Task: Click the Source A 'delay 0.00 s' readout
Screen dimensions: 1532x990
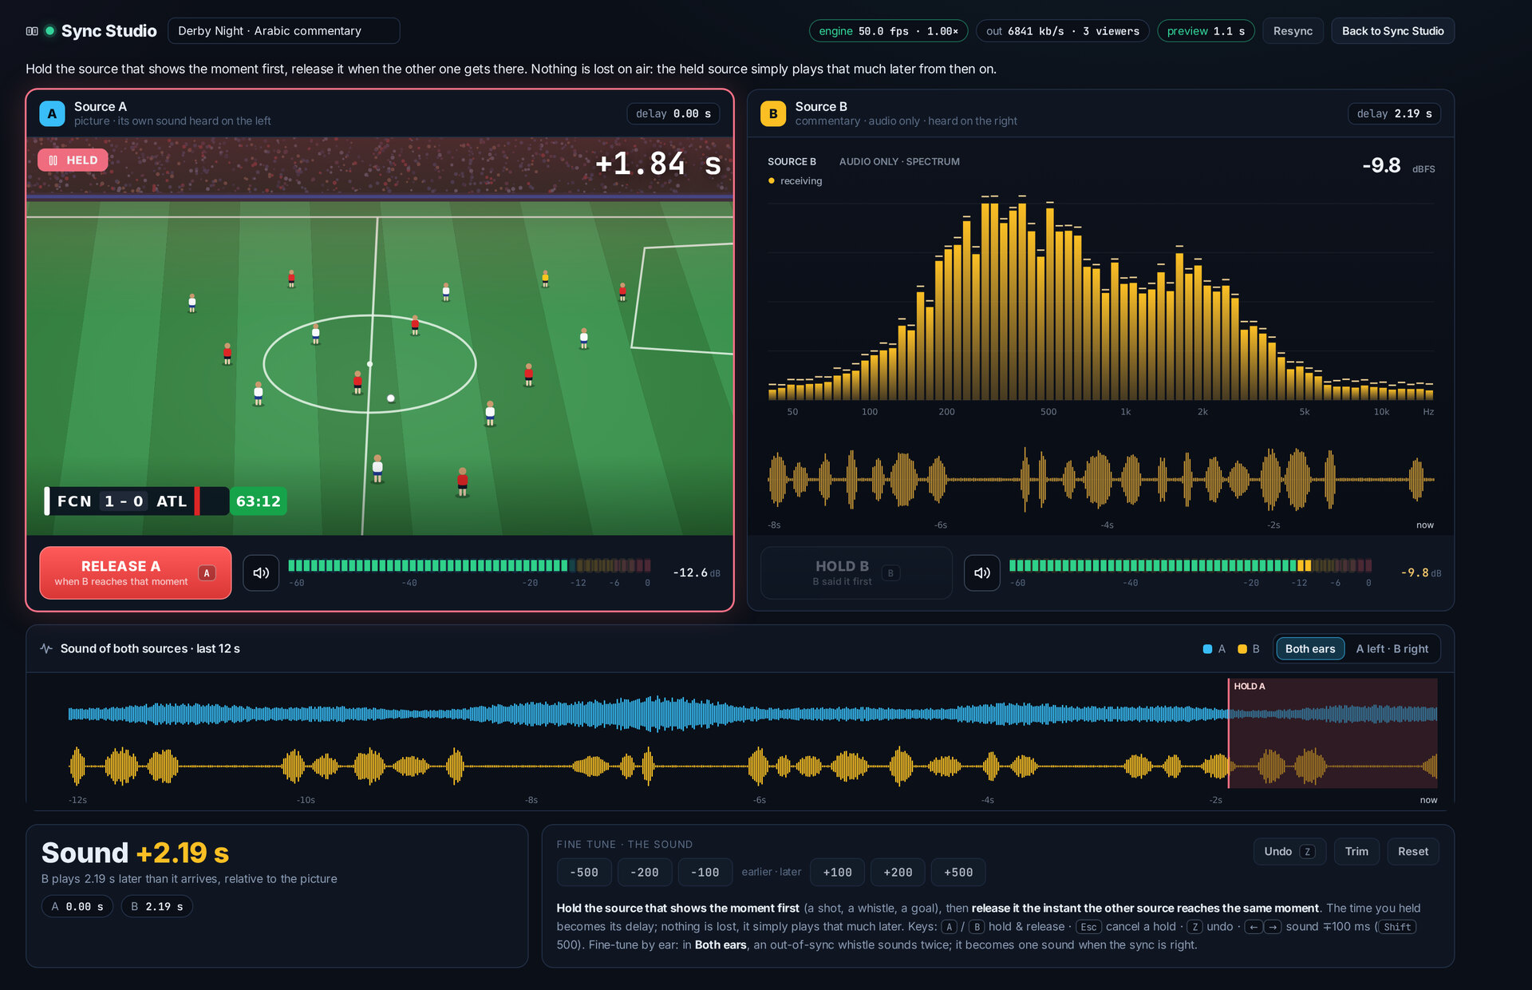Action: click(673, 113)
